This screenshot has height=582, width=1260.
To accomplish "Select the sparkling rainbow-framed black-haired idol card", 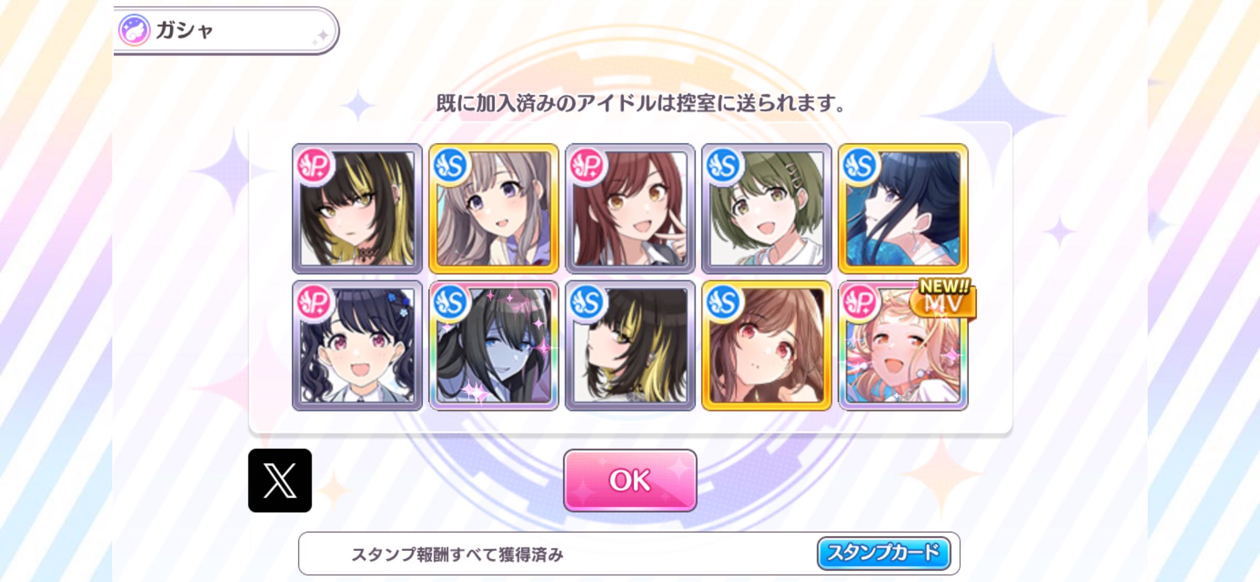I will coord(493,346).
